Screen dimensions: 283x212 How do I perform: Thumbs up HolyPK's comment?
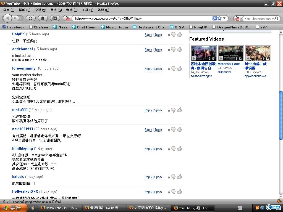180,34
